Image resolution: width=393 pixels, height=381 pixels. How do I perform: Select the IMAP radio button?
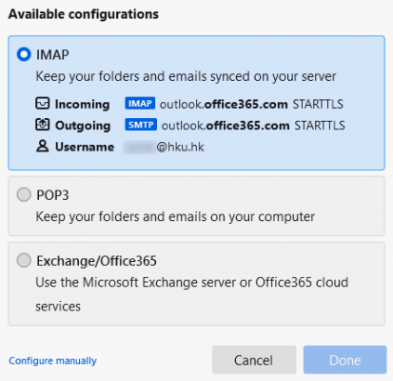coord(24,54)
